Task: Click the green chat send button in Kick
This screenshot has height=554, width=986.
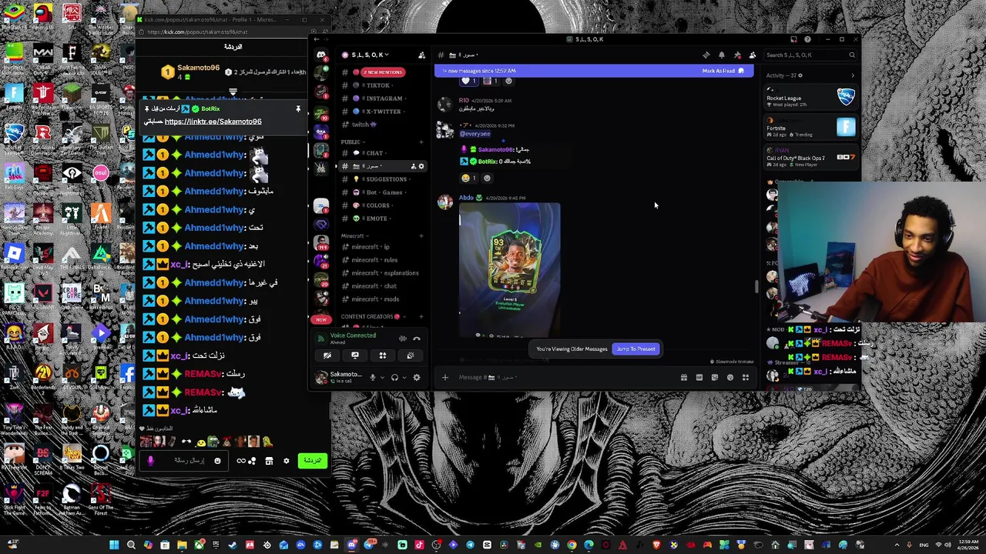Action: [312, 461]
